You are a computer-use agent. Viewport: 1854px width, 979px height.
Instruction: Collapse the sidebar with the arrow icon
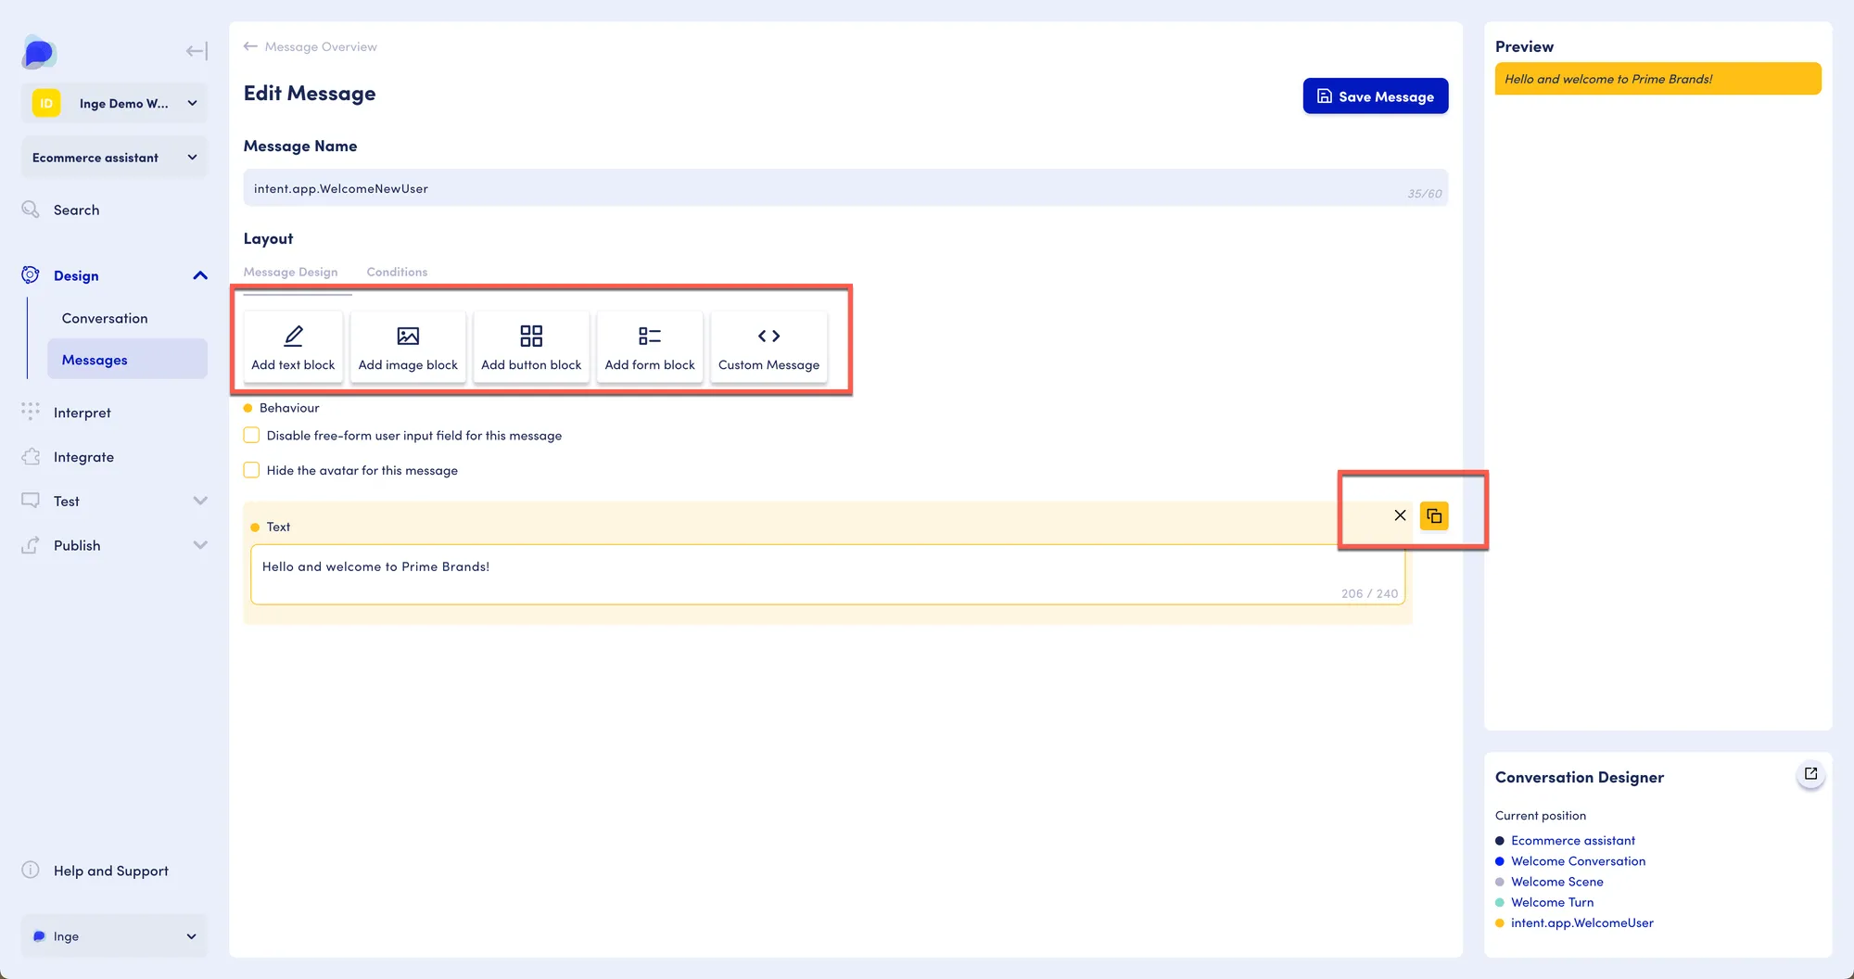(x=197, y=51)
